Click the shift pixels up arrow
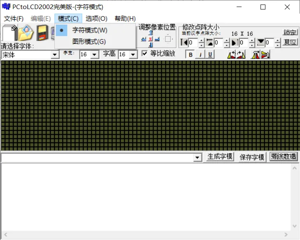The height and width of the screenshot is (240, 300). point(151,33)
